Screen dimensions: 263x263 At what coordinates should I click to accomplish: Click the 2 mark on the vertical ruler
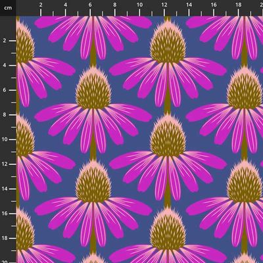(x=5, y=41)
